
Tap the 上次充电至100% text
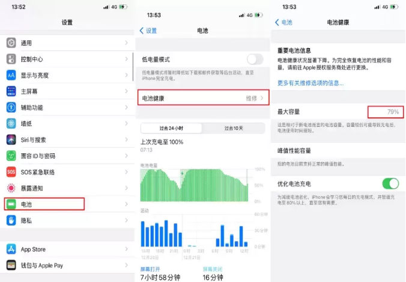(162, 142)
